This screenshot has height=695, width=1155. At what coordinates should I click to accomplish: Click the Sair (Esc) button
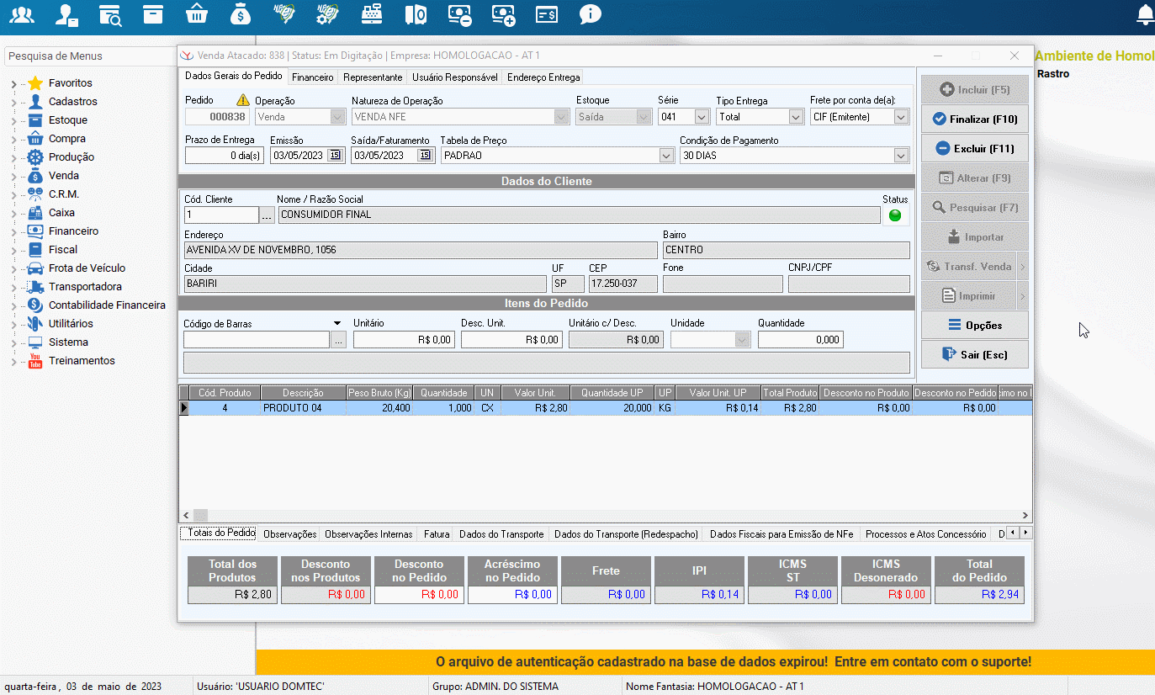pos(975,355)
